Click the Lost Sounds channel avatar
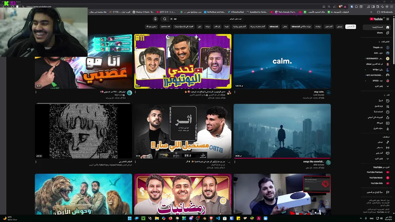Screen dimensions: 395x222 click(328, 92)
